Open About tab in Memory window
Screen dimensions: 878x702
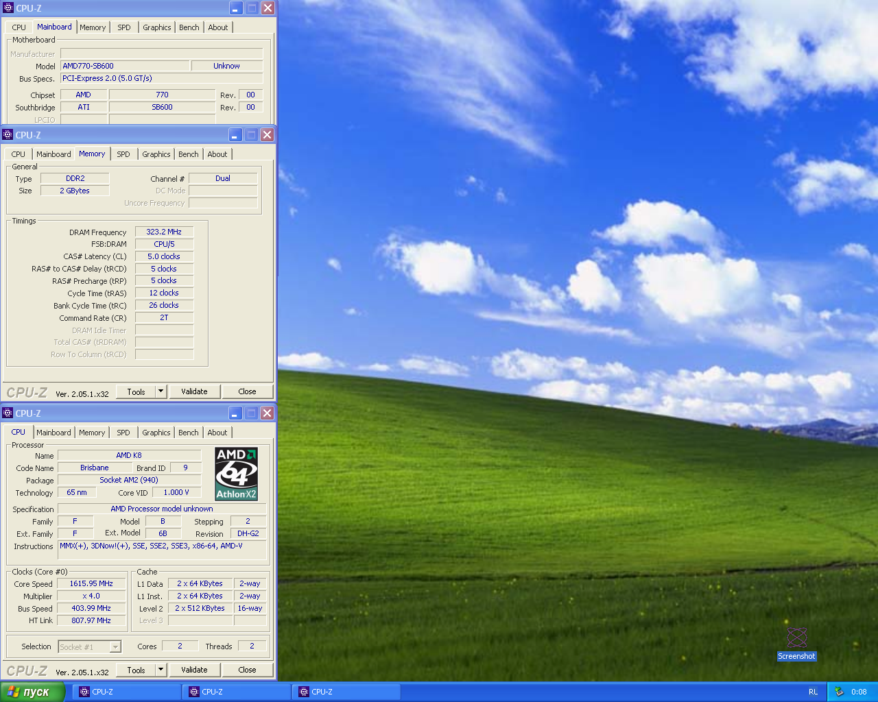[217, 154]
